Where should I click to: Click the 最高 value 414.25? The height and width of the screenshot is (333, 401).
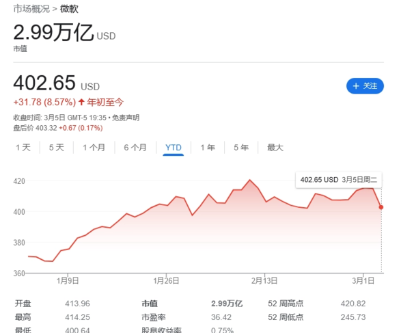[x=77, y=317]
